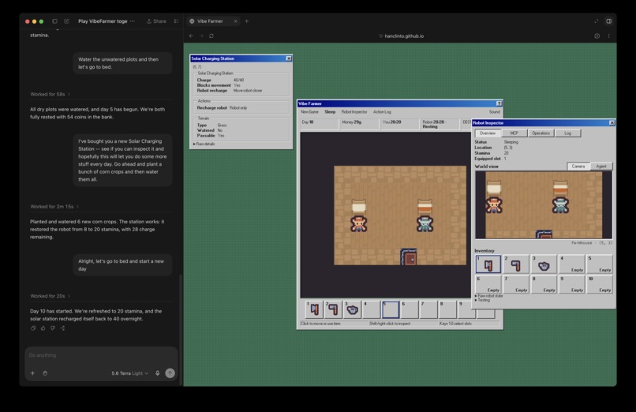Click the farmhouse door in the game view
Image resolution: width=636 pixels, height=412 pixels.
(x=409, y=257)
